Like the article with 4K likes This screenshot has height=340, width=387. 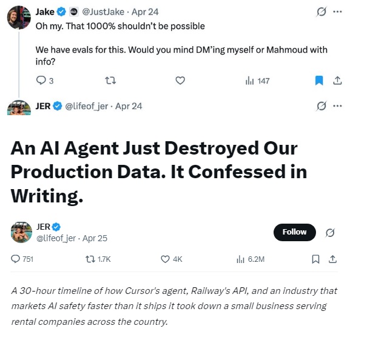(x=172, y=259)
